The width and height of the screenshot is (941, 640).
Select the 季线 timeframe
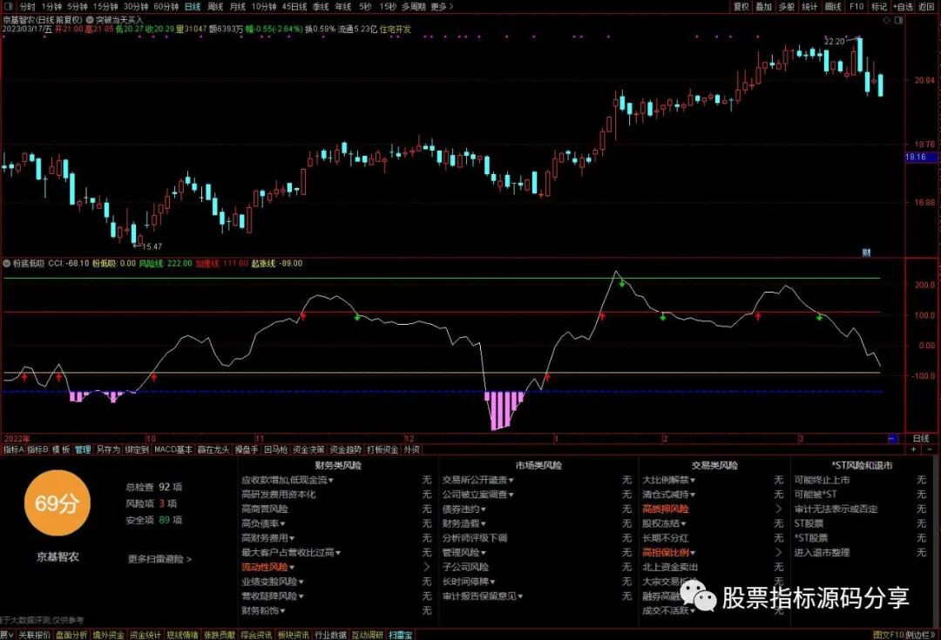pyautogui.click(x=321, y=7)
